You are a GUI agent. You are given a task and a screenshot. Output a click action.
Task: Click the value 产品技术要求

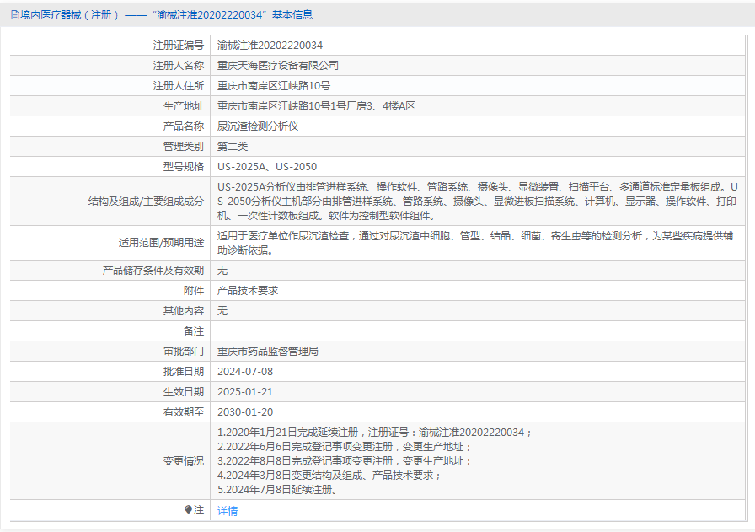(x=248, y=291)
